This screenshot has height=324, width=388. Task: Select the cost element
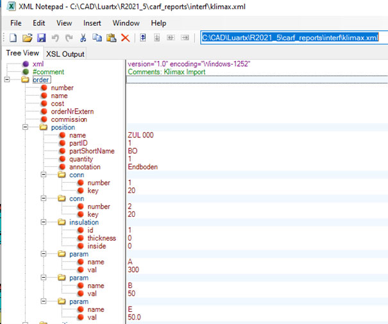pos(58,104)
